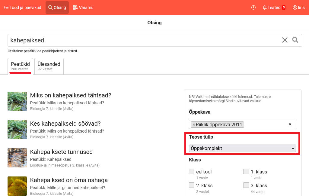
Task: Click the clock history icon in header
Action: pos(253,8)
